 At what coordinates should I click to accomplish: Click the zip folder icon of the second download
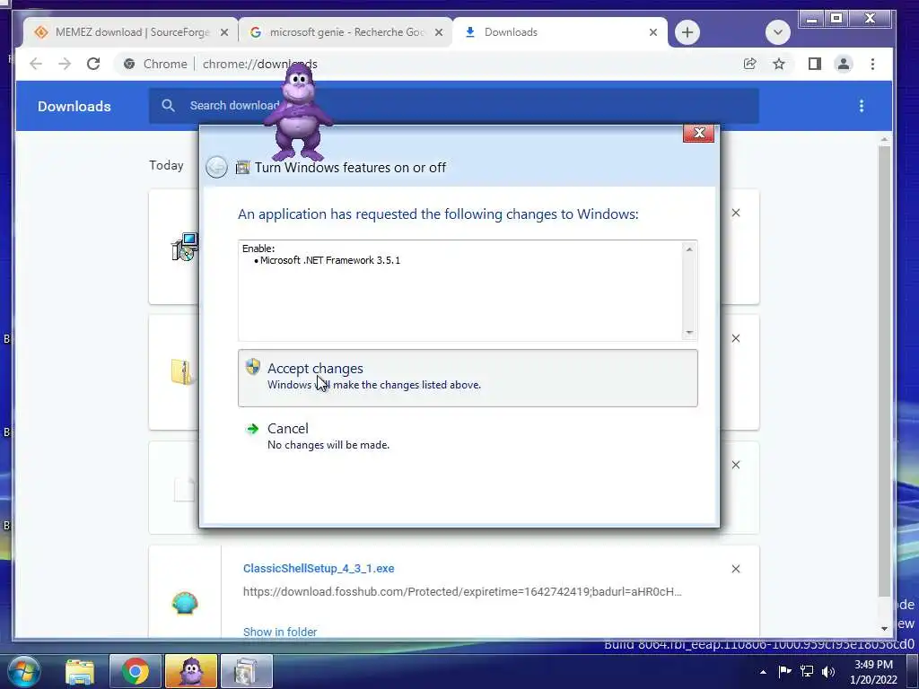(x=183, y=372)
